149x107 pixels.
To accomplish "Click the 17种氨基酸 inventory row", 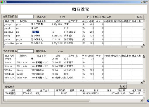I will 73,94.
